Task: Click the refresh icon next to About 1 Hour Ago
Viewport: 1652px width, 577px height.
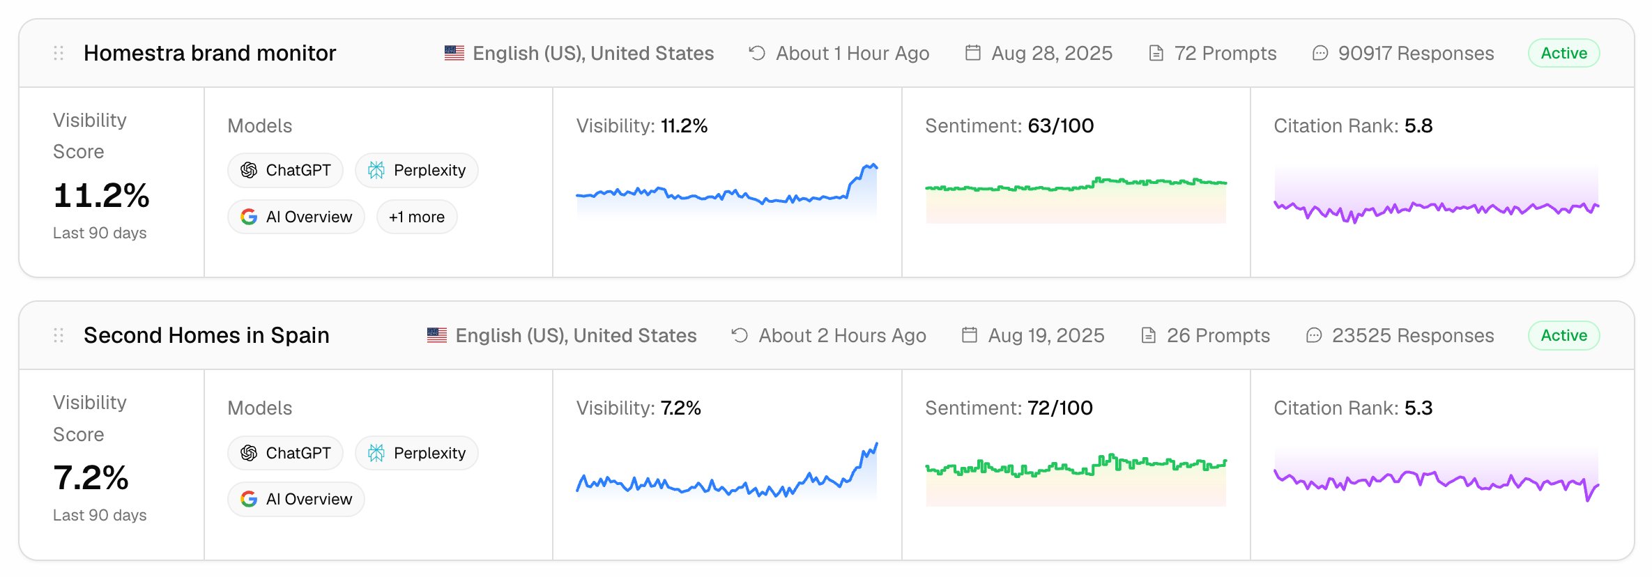Action: (x=757, y=53)
